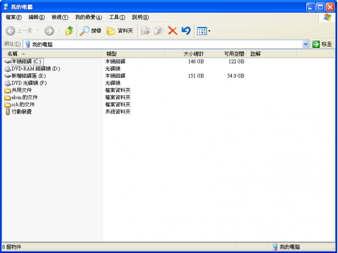This screenshot has width=338, height=253.
Task: Click the Views icon in toolbar
Action: (202, 31)
